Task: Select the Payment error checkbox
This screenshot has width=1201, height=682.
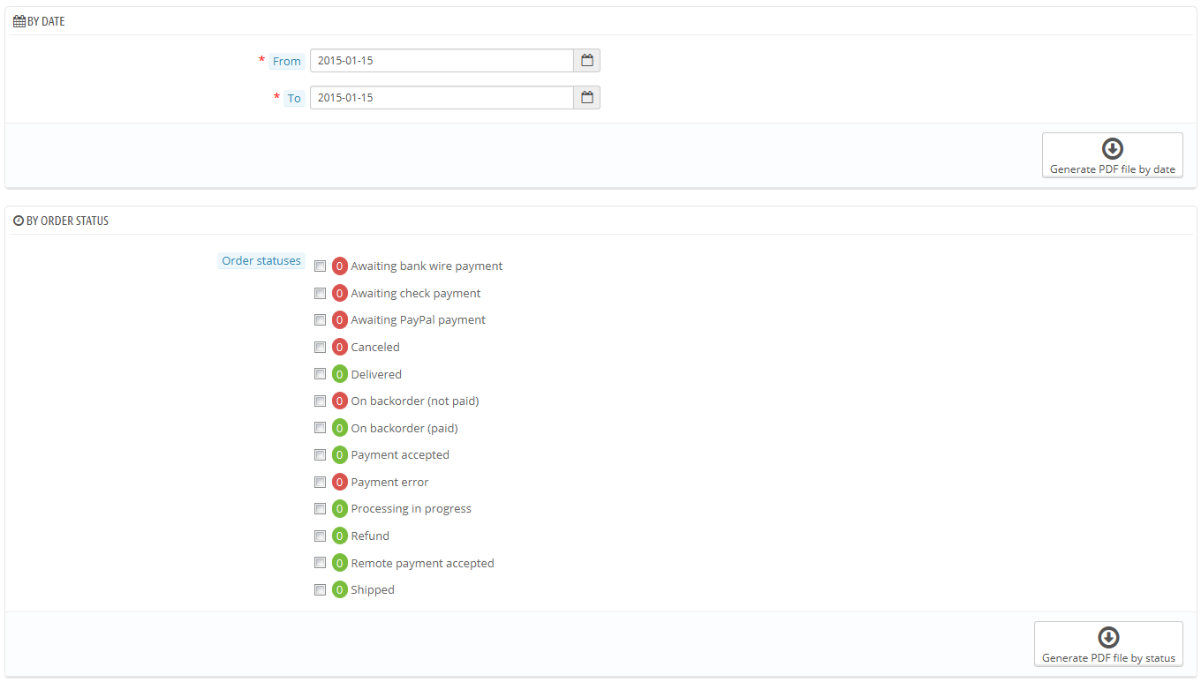Action: pyautogui.click(x=321, y=483)
